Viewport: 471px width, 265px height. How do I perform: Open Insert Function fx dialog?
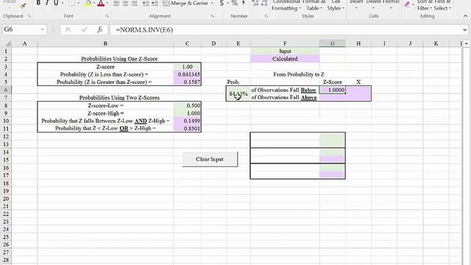(x=100, y=29)
